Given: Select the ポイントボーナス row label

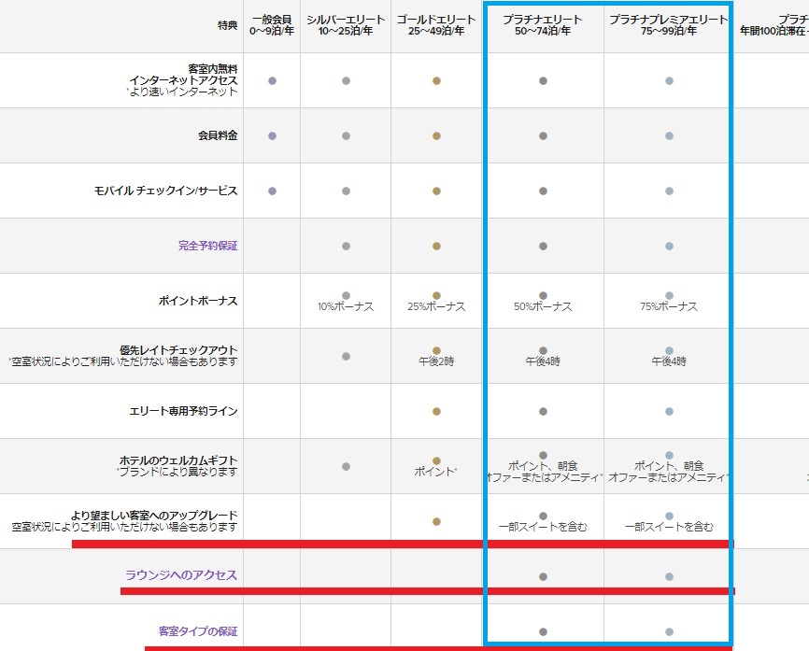Looking at the screenshot, I should [x=198, y=301].
